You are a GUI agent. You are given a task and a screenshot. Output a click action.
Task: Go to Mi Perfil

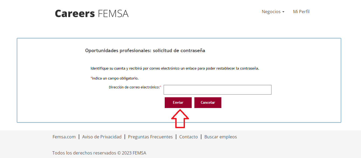point(301,12)
